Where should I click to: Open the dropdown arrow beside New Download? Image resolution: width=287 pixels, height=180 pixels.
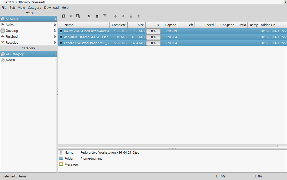[x=71, y=16]
